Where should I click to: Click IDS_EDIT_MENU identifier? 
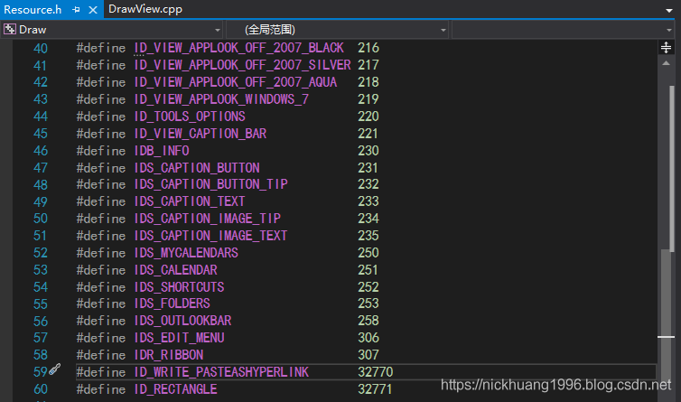[179, 338]
